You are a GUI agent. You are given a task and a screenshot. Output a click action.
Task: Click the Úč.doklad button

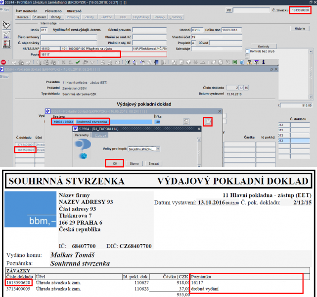coord(39,17)
